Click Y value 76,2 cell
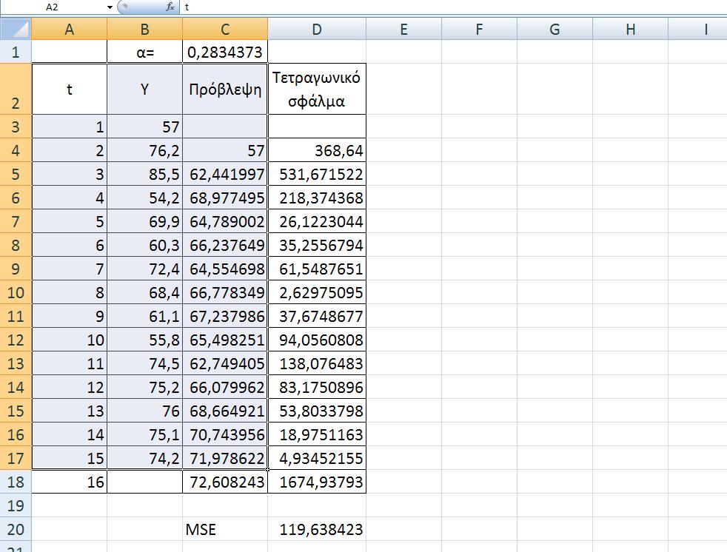This screenshot has height=552, width=727. point(144,150)
